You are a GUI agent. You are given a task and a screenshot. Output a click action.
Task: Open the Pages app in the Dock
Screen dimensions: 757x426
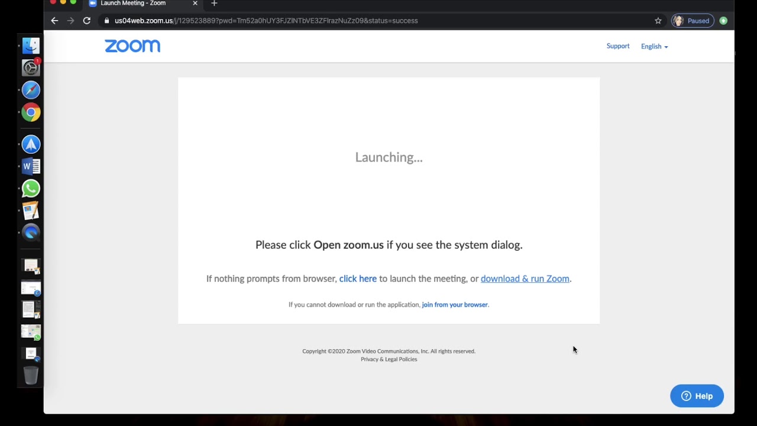31,211
